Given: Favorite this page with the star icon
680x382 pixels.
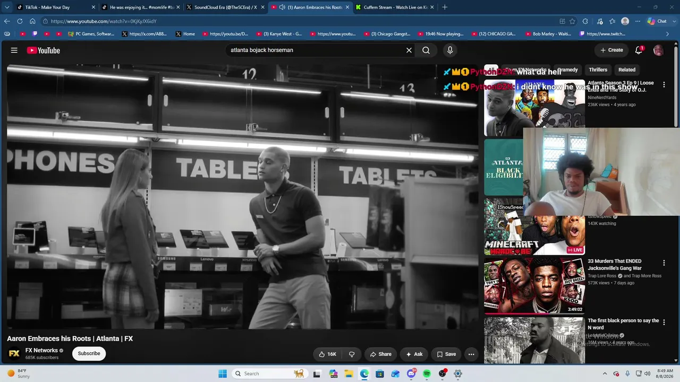Looking at the screenshot, I should point(572,21).
